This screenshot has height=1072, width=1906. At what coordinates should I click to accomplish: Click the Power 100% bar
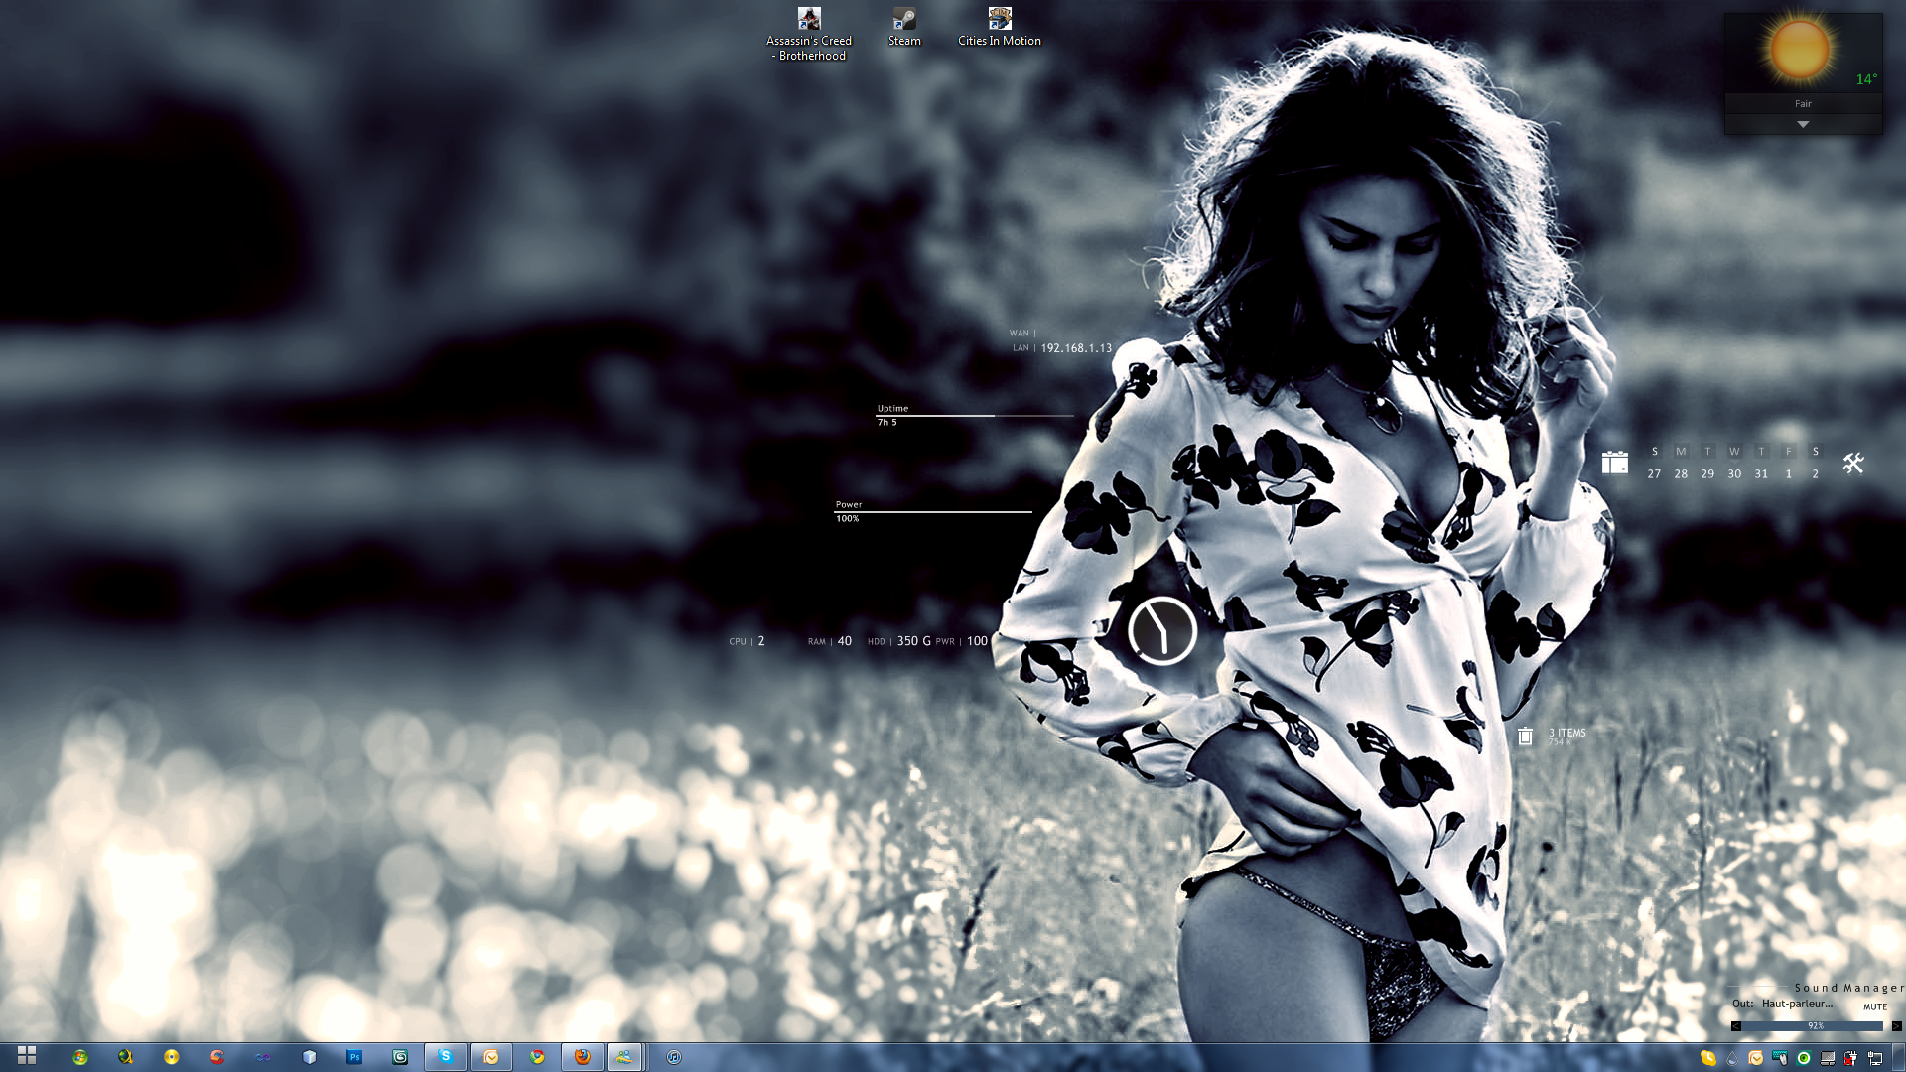(933, 512)
